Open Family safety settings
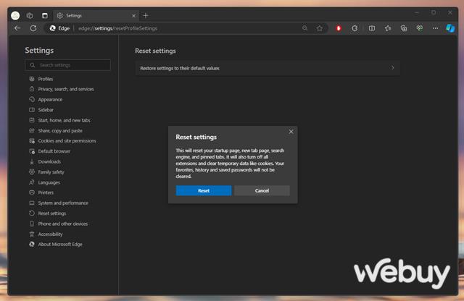The width and height of the screenshot is (464, 301). click(51, 172)
